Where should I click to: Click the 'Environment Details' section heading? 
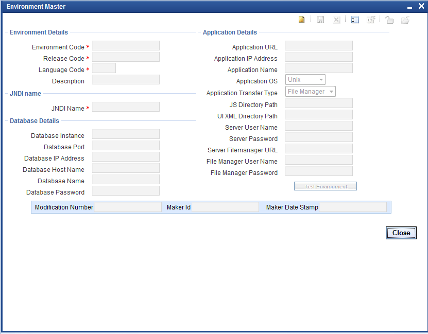tap(39, 32)
